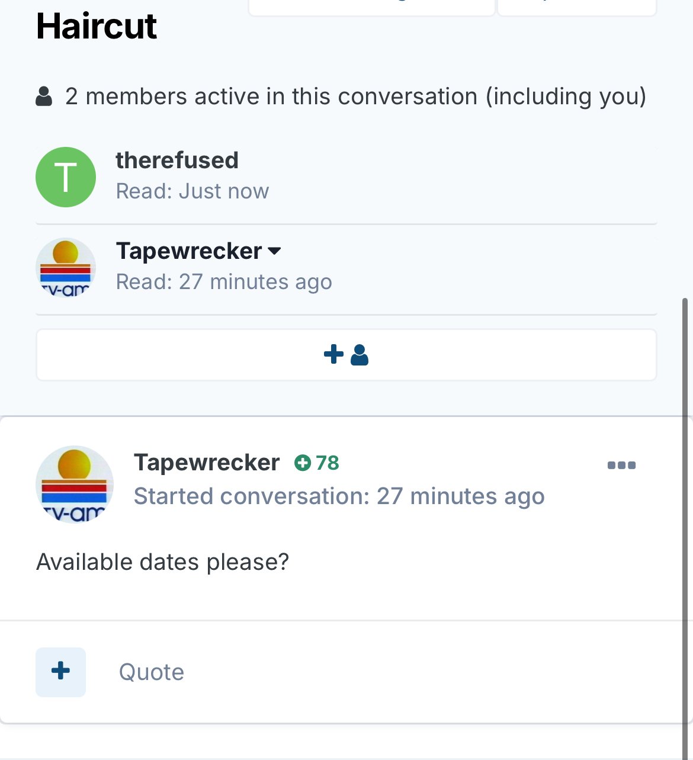Viewport: 693px width, 760px height.
Task: Open Tapewrecker's username link in the post header
Action: coord(207,463)
